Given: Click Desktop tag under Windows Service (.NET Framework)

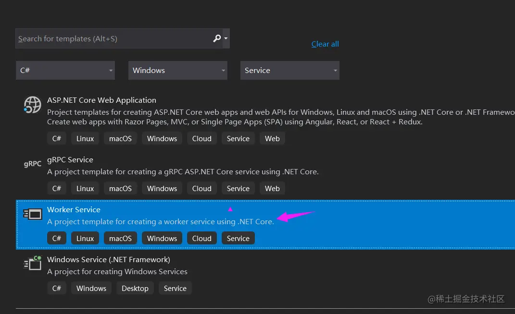Looking at the screenshot, I should click(x=135, y=288).
